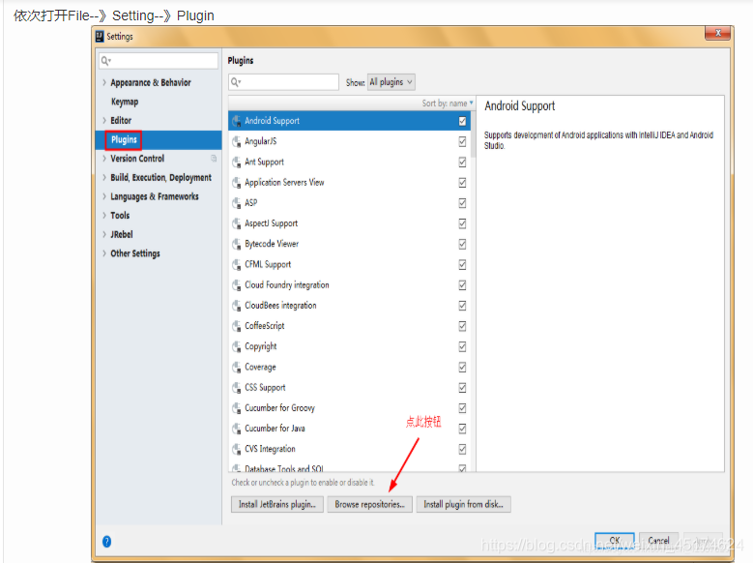This screenshot has height=563, width=753.
Task: Click the CVS Integration plugin icon
Action: 237,449
